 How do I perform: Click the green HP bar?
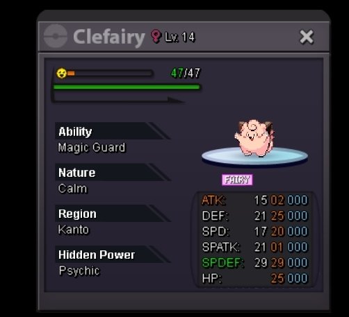tap(127, 87)
